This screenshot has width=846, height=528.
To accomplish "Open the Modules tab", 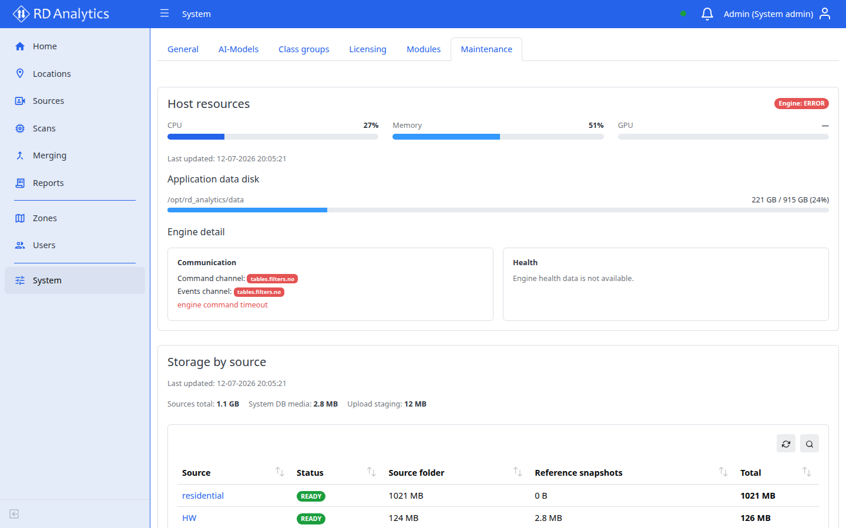I will click(x=424, y=49).
